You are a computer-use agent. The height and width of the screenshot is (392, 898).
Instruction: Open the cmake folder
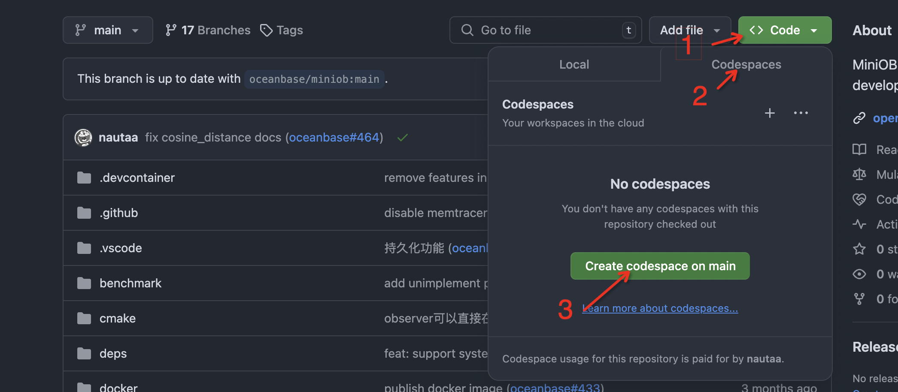click(118, 318)
